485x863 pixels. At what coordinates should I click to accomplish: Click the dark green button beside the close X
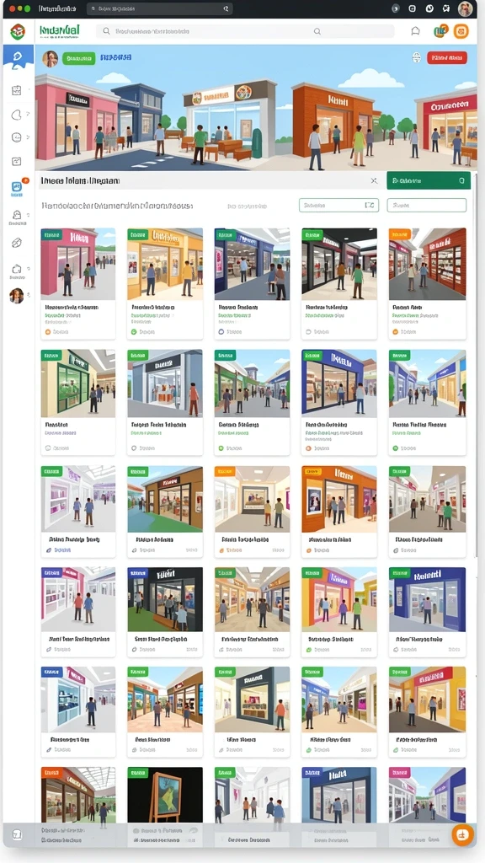coord(429,180)
